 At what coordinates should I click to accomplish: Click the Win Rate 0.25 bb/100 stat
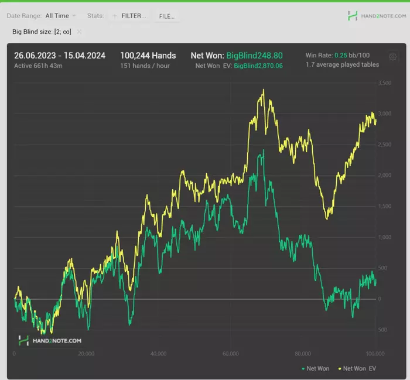tap(337, 55)
